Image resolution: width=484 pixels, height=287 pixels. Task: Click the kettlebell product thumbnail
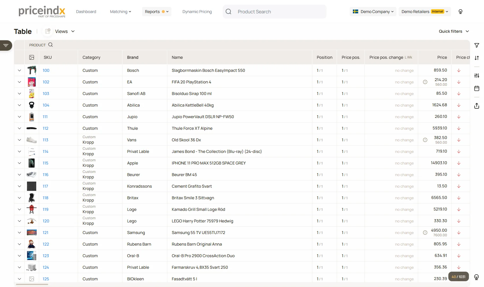point(32,105)
